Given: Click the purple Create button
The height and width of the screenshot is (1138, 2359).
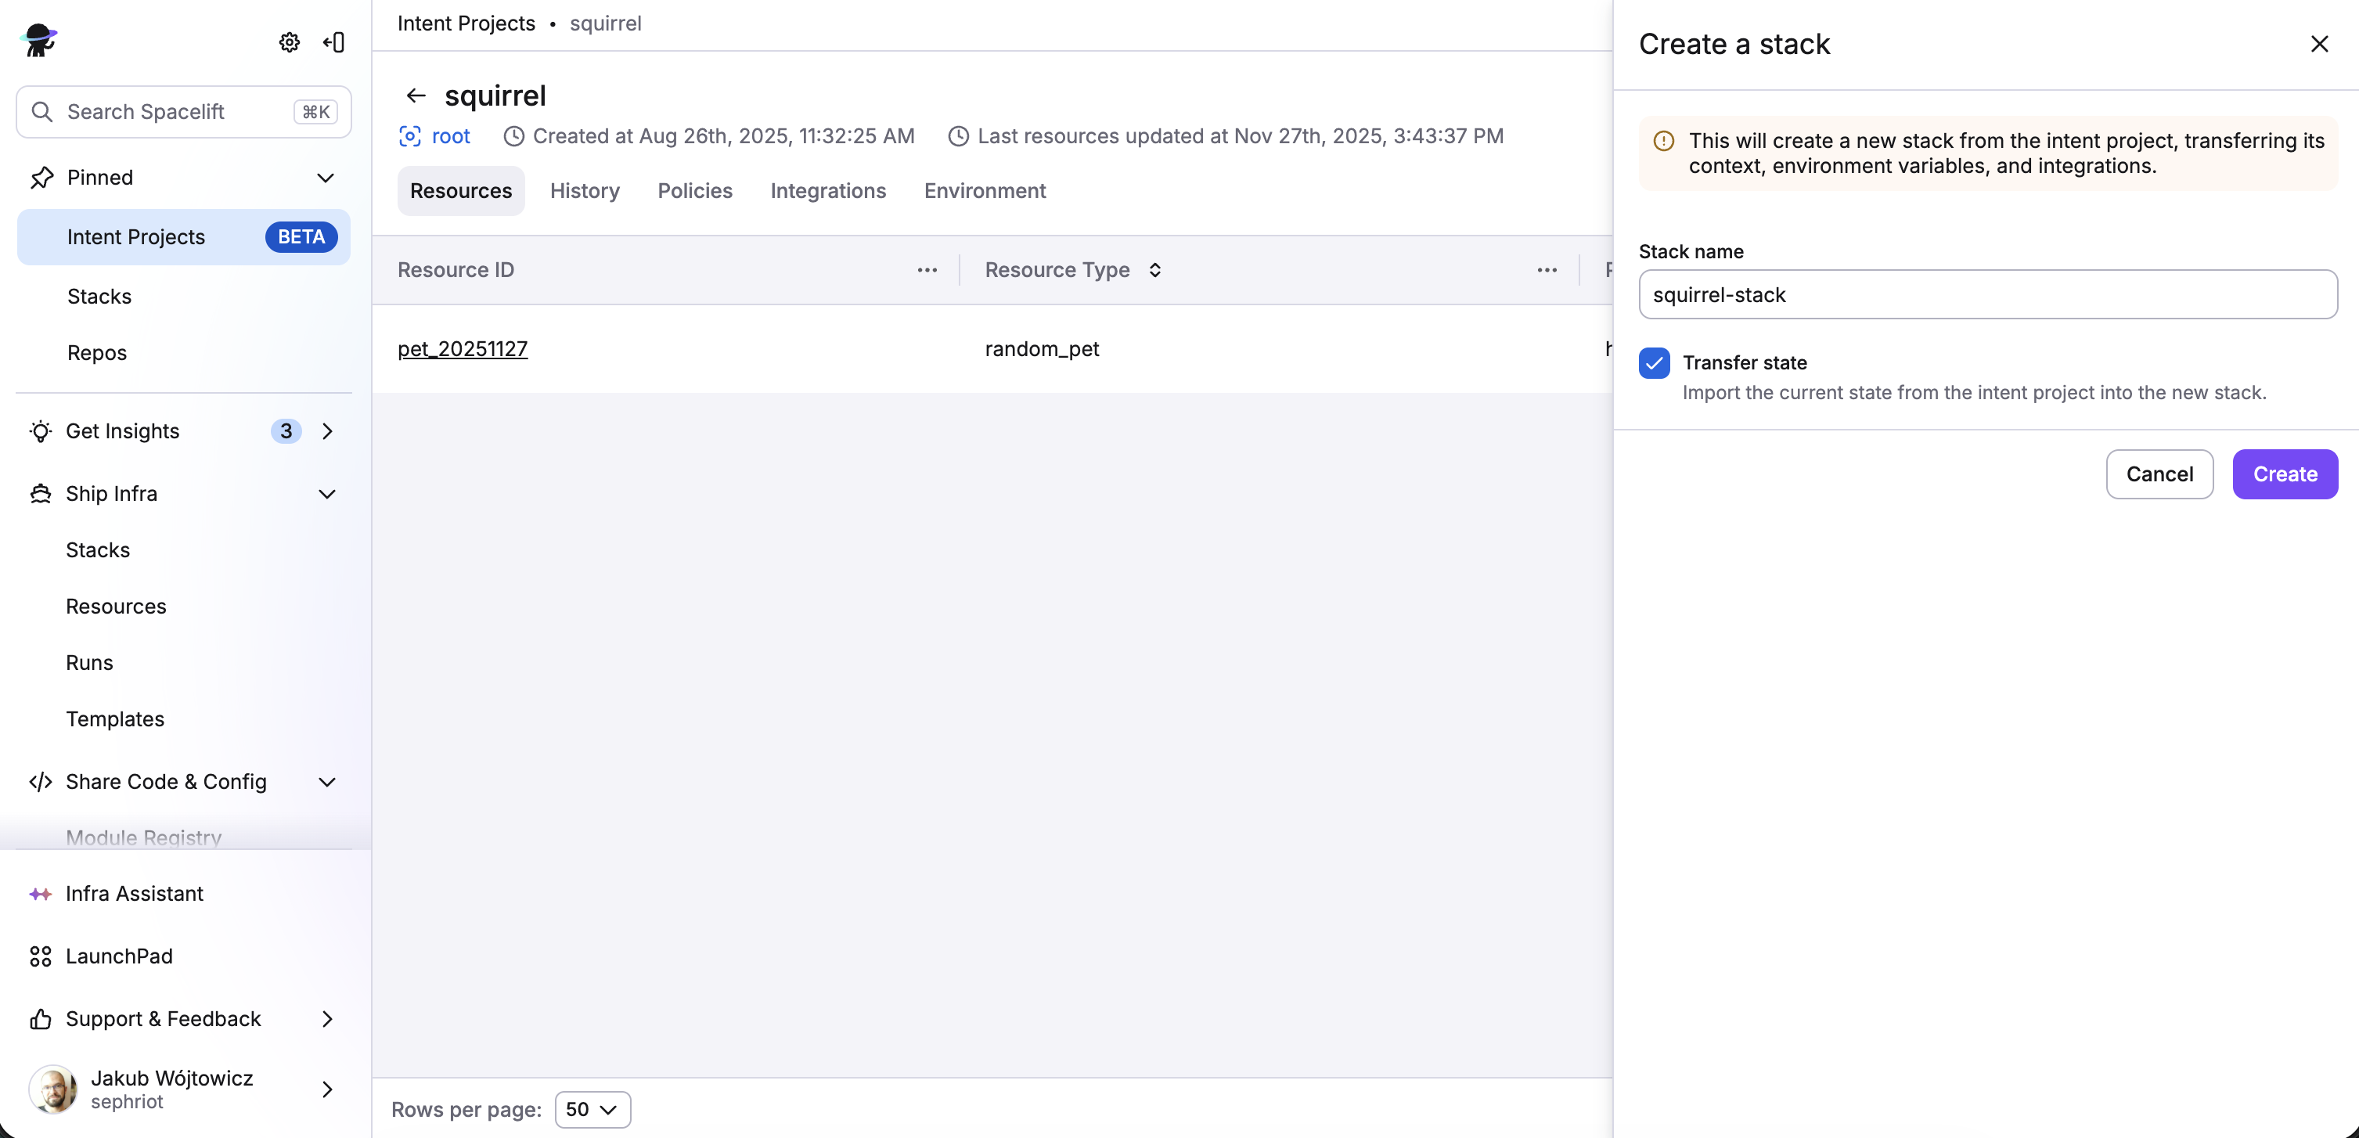Looking at the screenshot, I should tap(2284, 474).
